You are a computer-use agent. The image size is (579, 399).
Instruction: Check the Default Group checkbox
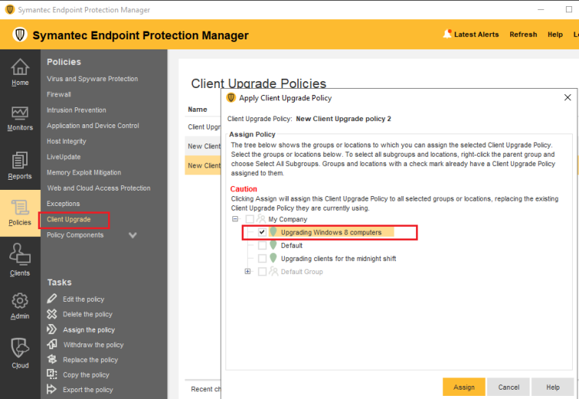[262, 272]
